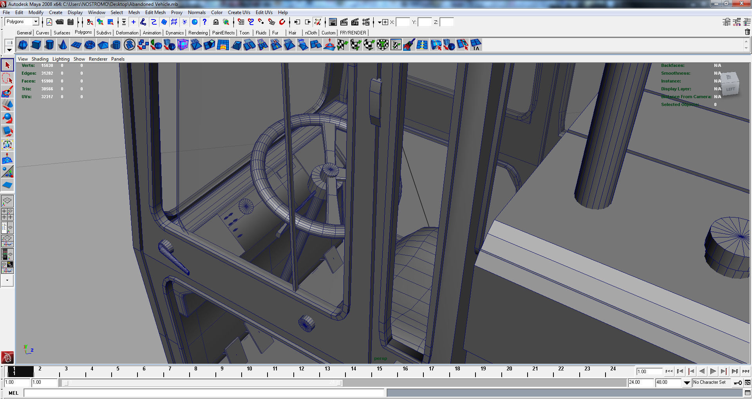This screenshot has width=752, height=399.
Task: Toggle snap to points magnet
Action: click(x=261, y=22)
